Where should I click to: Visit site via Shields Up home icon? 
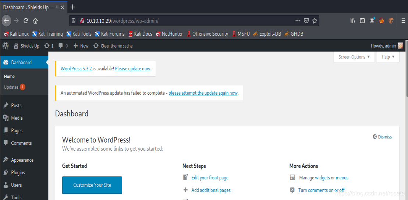pos(17,46)
